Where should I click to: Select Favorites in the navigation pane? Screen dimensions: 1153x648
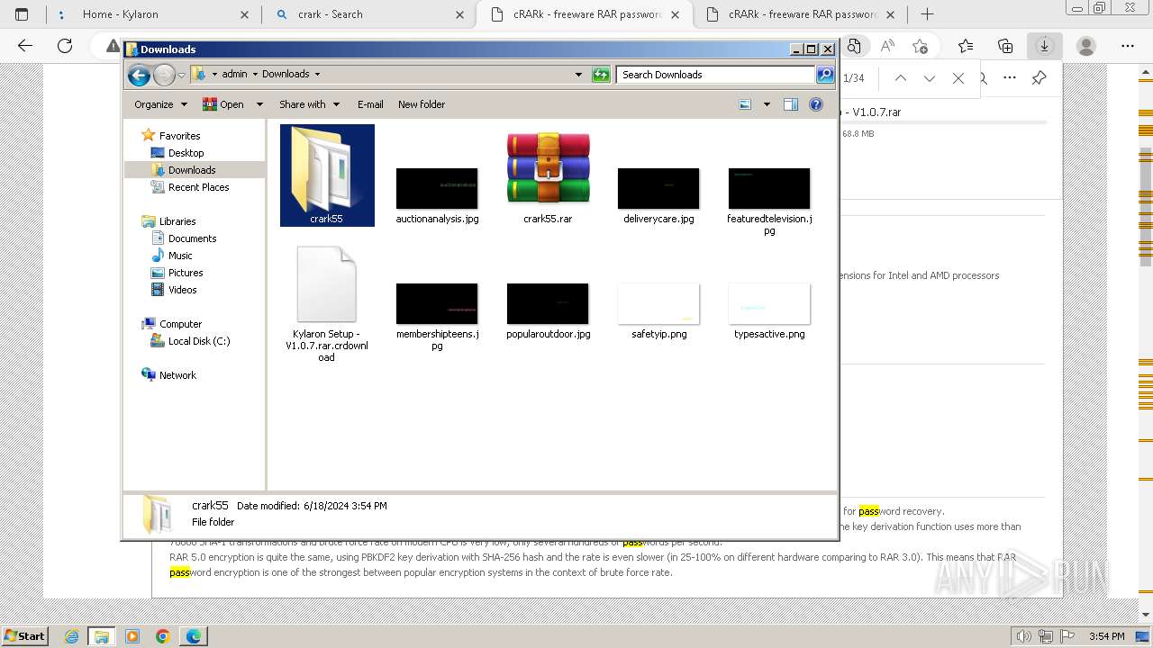pyautogui.click(x=179, y=136)
